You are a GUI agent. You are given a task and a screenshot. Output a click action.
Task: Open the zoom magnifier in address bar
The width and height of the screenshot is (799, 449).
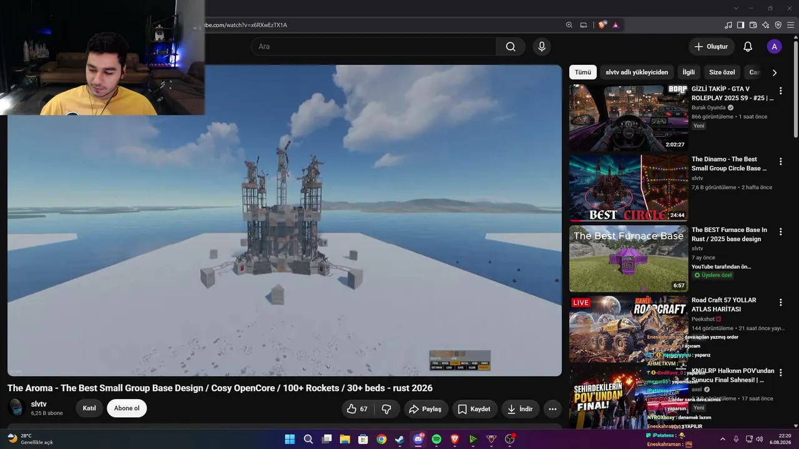pos(569,25)
